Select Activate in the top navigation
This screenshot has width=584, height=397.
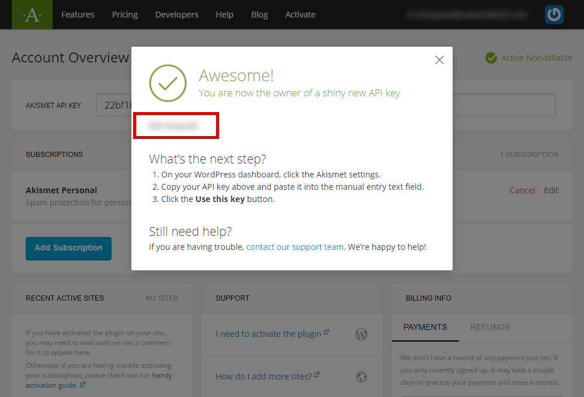point(300,15)
